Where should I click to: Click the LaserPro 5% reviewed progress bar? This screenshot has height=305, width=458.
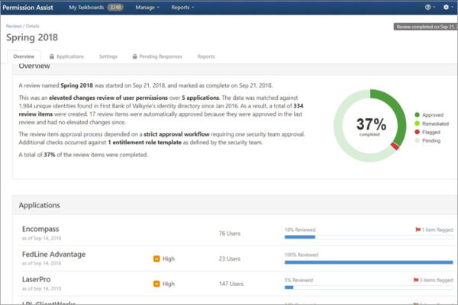pos(369,287)
